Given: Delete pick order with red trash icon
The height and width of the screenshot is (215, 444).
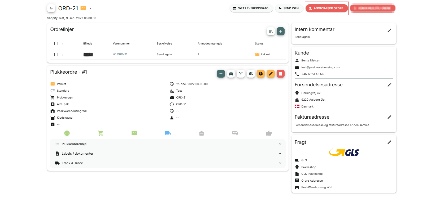Looking at the screenshot, I should point(281,74).
